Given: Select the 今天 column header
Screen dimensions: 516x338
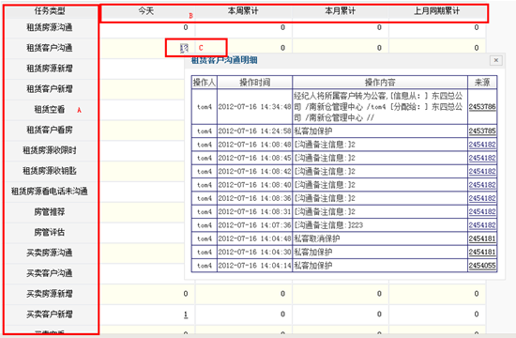Looking at the screenshot, I should [146, 11].
